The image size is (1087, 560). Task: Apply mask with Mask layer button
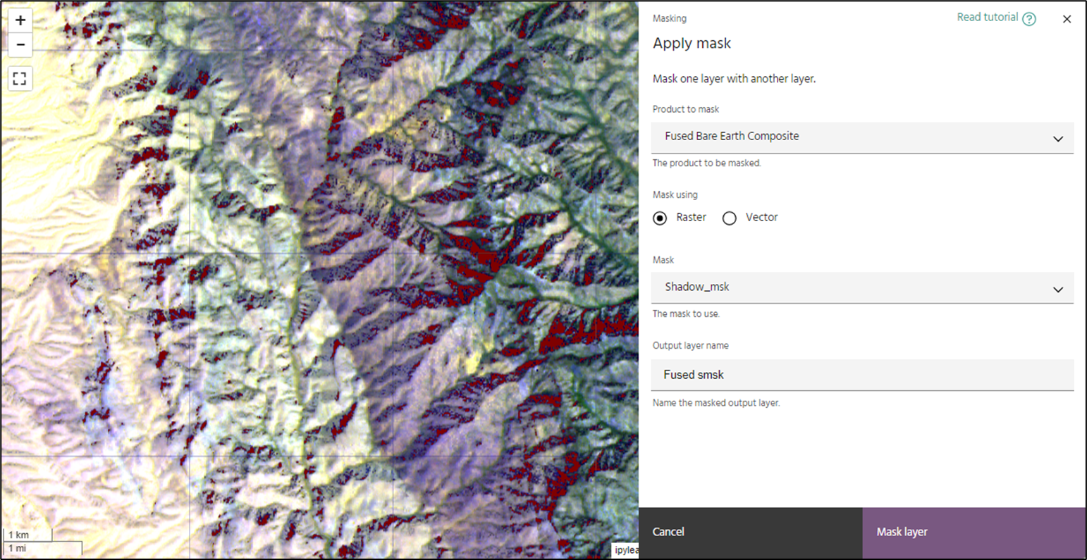(974, 533)
